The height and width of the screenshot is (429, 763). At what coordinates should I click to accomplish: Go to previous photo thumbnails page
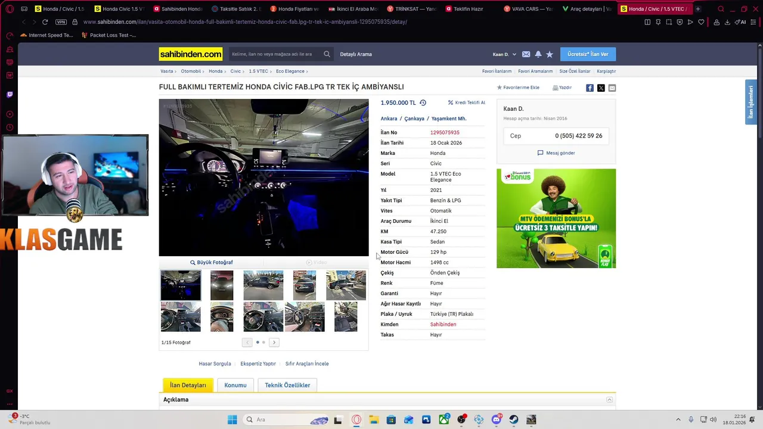247,343
